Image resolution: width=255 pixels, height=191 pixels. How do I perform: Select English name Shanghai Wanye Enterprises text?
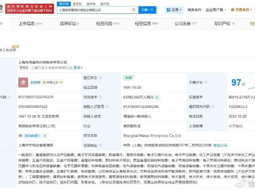(x=152, y=136)
